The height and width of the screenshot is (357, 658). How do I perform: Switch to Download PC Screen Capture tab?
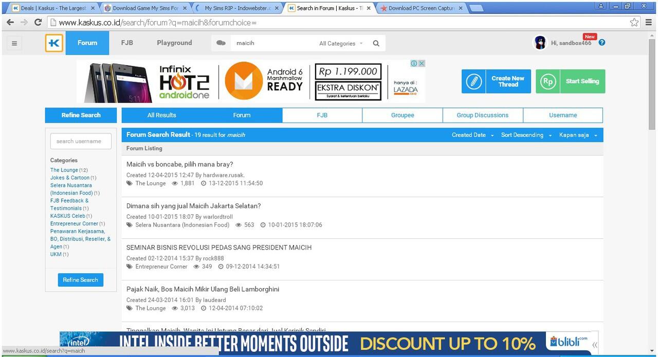422,8
